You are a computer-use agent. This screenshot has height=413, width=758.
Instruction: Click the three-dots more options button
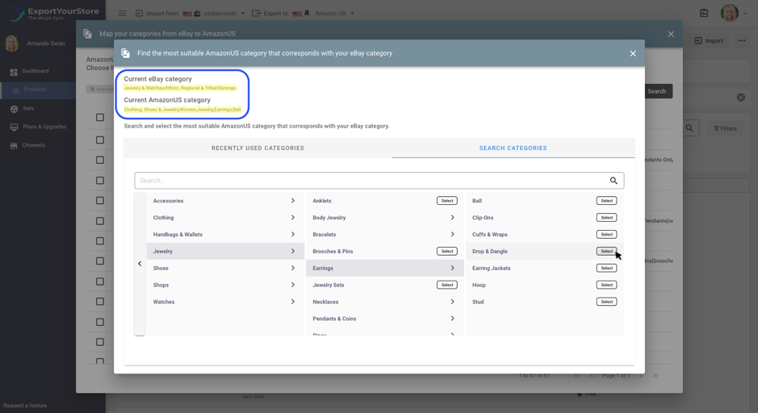click(x=742, y=41)
